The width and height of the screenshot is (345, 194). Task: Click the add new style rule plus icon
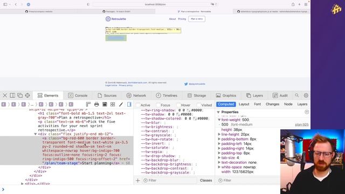(138, 181)
